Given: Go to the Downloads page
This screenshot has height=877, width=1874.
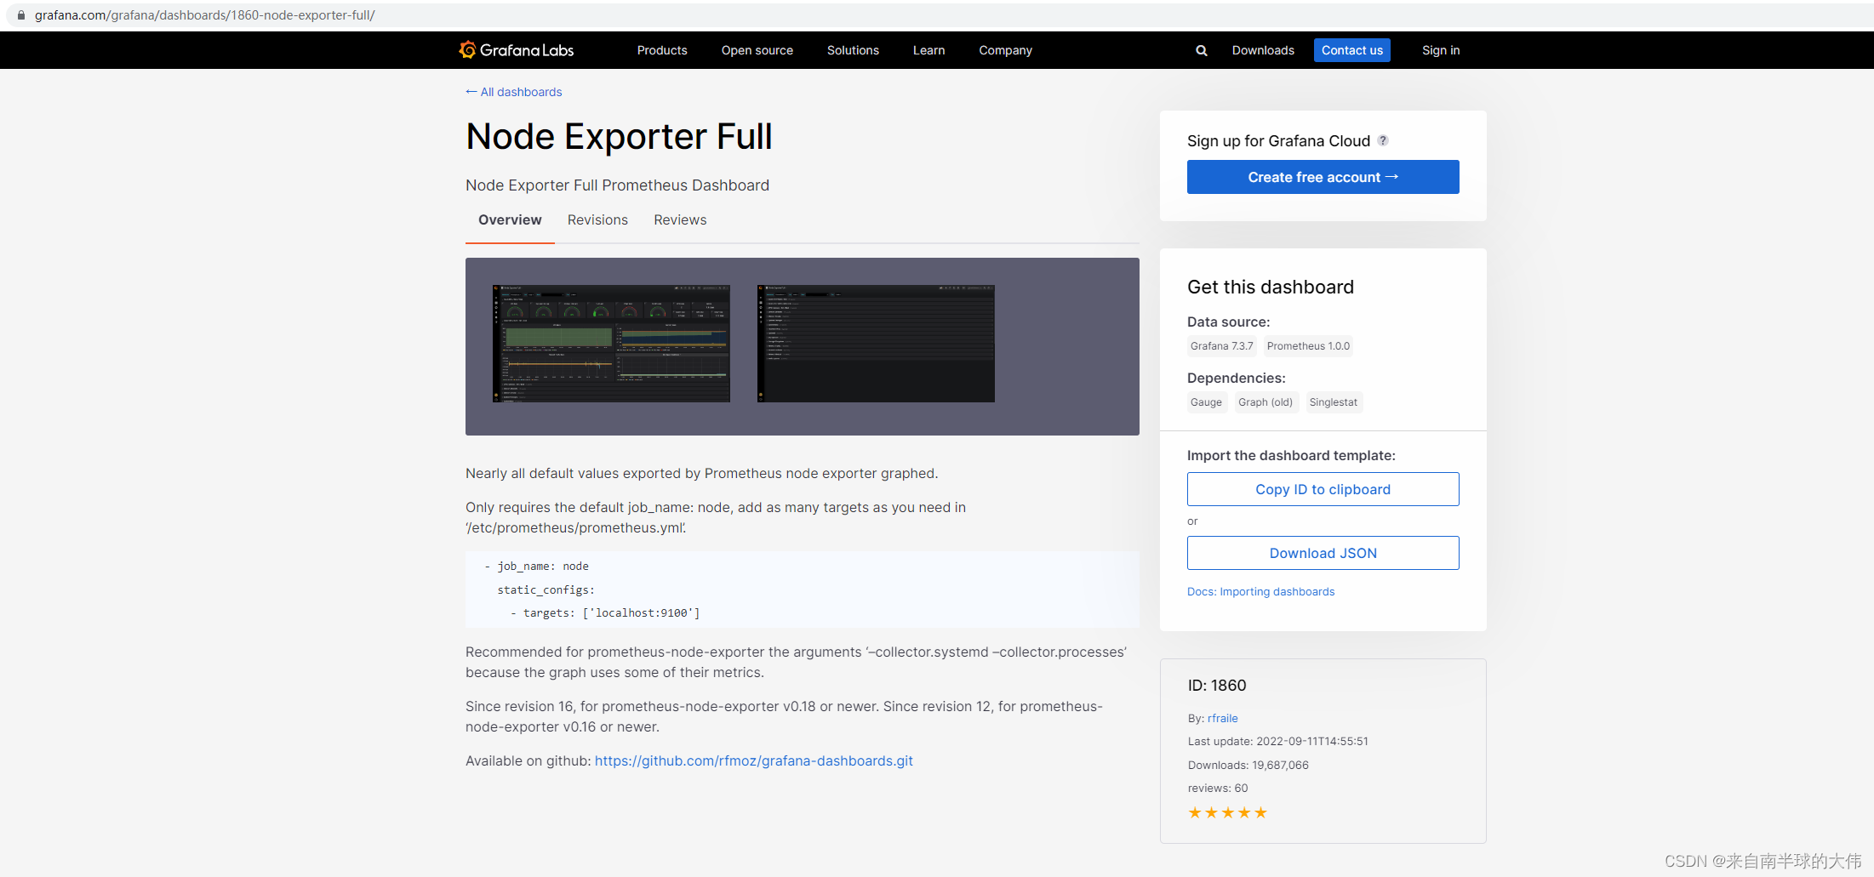Looking at the screenshot, I should [x=1263, y=50].
